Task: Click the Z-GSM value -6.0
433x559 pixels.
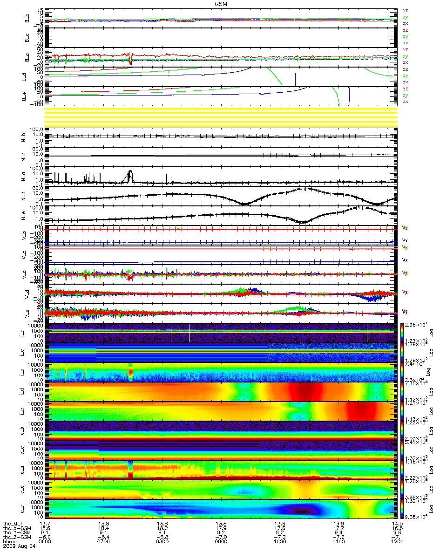Action: point(44,538)
